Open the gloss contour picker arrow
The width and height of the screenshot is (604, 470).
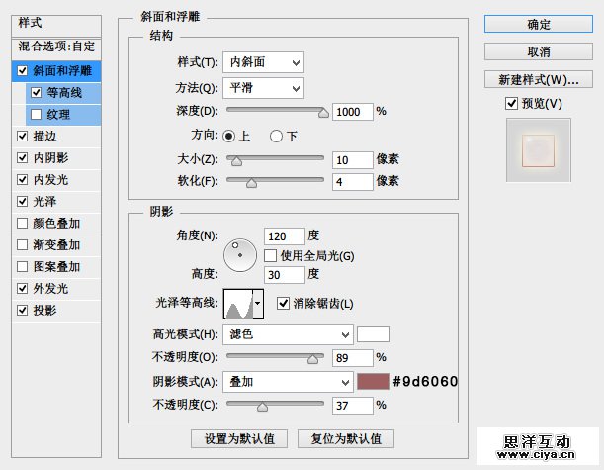[x=259, y=303]
